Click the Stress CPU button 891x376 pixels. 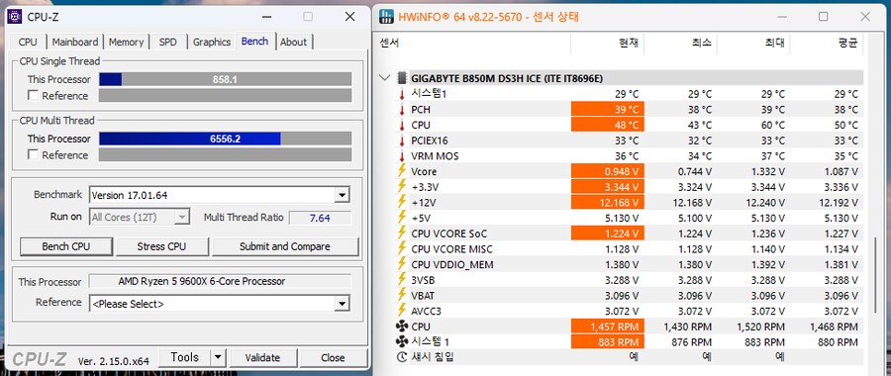(x=161, y=246)
